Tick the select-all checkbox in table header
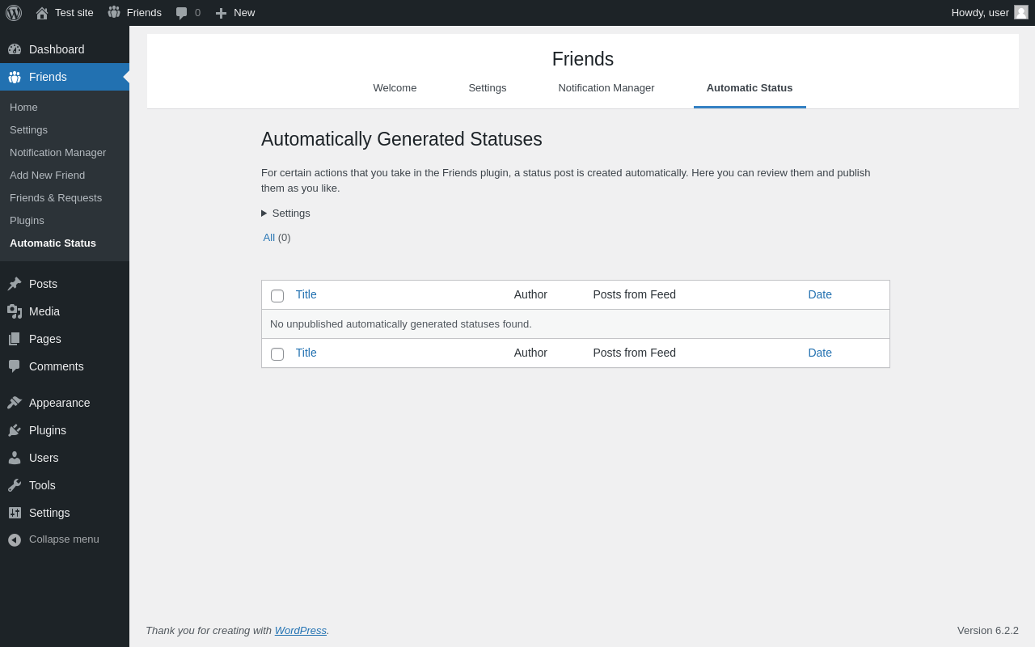Image resolution: width=1035 pixels, height=647 pixels. click(277, 296)
